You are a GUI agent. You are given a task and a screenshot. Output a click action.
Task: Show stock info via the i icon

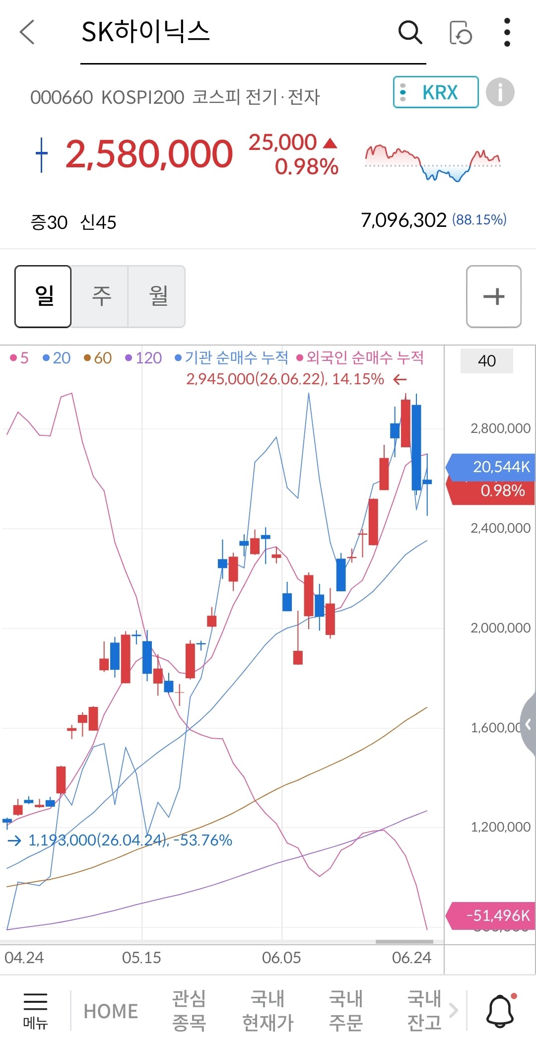(500, 92)
